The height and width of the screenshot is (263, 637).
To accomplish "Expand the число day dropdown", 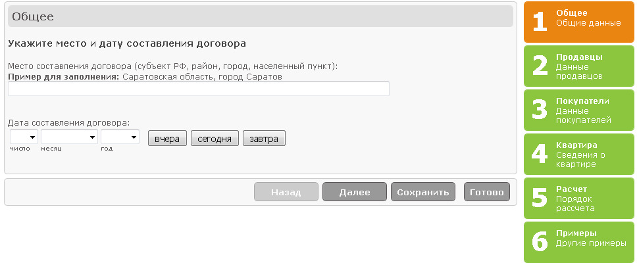I will [24, 137].
